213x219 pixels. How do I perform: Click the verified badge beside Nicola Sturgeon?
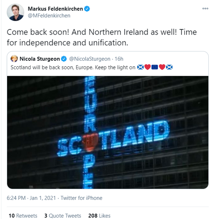[64, 59]
